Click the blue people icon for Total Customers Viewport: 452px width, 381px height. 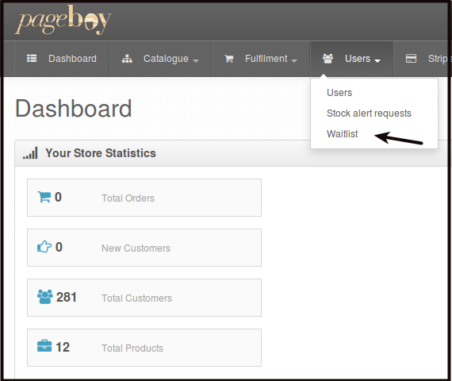point(44,297)
